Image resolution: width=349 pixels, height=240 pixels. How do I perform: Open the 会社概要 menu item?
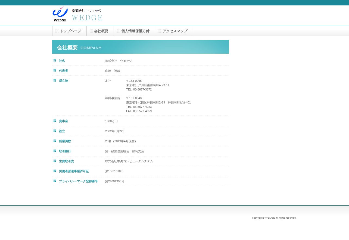(x=100, y=31)
